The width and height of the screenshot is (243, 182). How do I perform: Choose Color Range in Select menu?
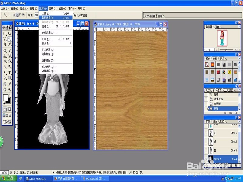(56, 33)
